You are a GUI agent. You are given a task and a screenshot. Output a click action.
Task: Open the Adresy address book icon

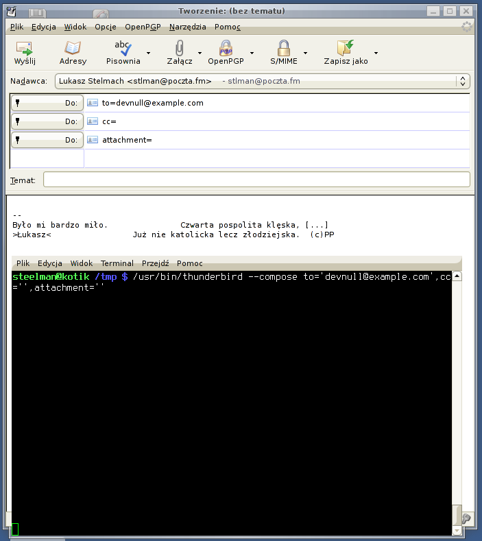(x=73, y=48)
